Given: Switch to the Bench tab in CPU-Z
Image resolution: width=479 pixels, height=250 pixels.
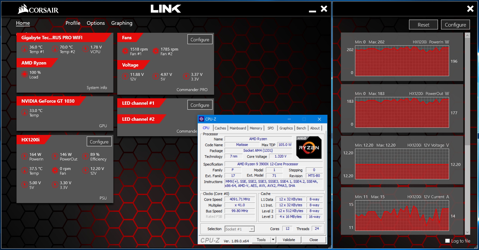Looking at the screenshot, I should (301, 128).
